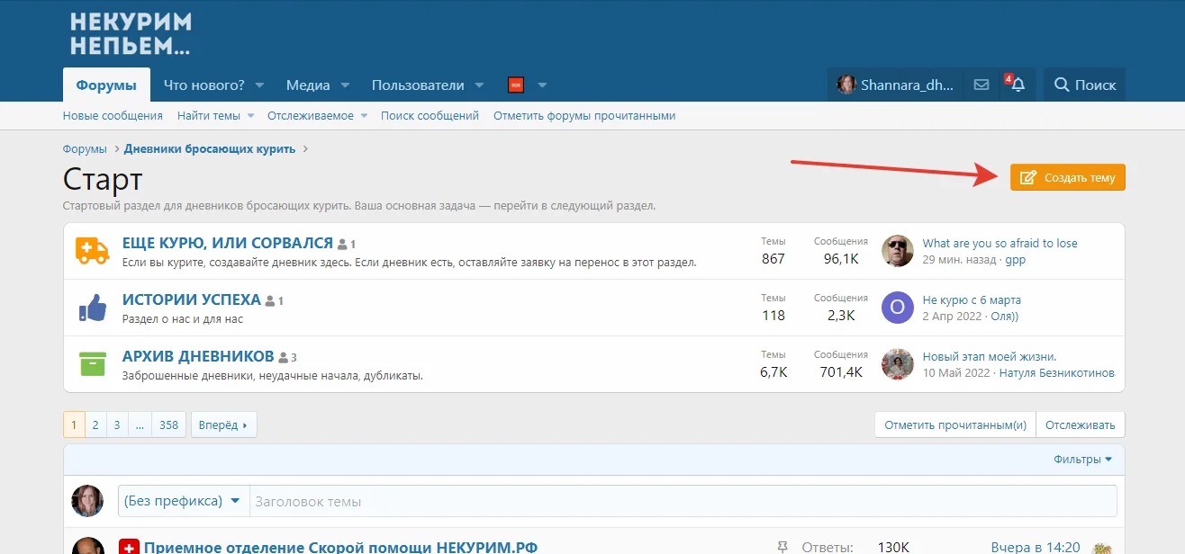The image size is (1185, 554).
Task: Open the Что нового? menu item
Action: coord(204,85)
